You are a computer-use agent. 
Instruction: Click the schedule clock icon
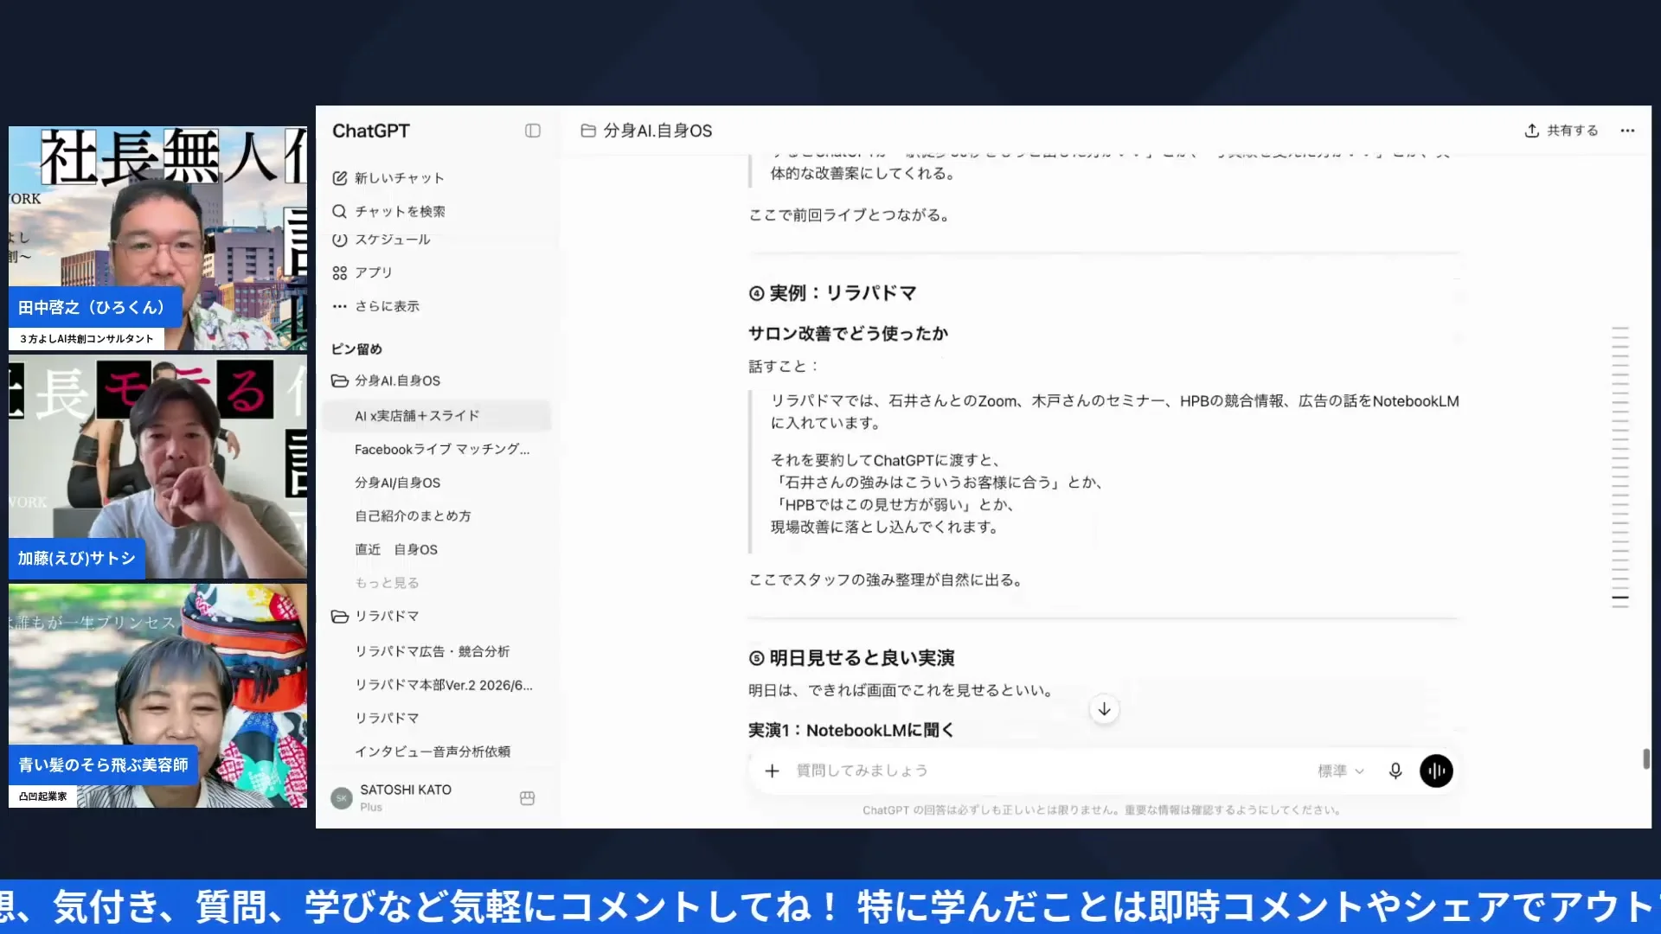click(340, 240)
